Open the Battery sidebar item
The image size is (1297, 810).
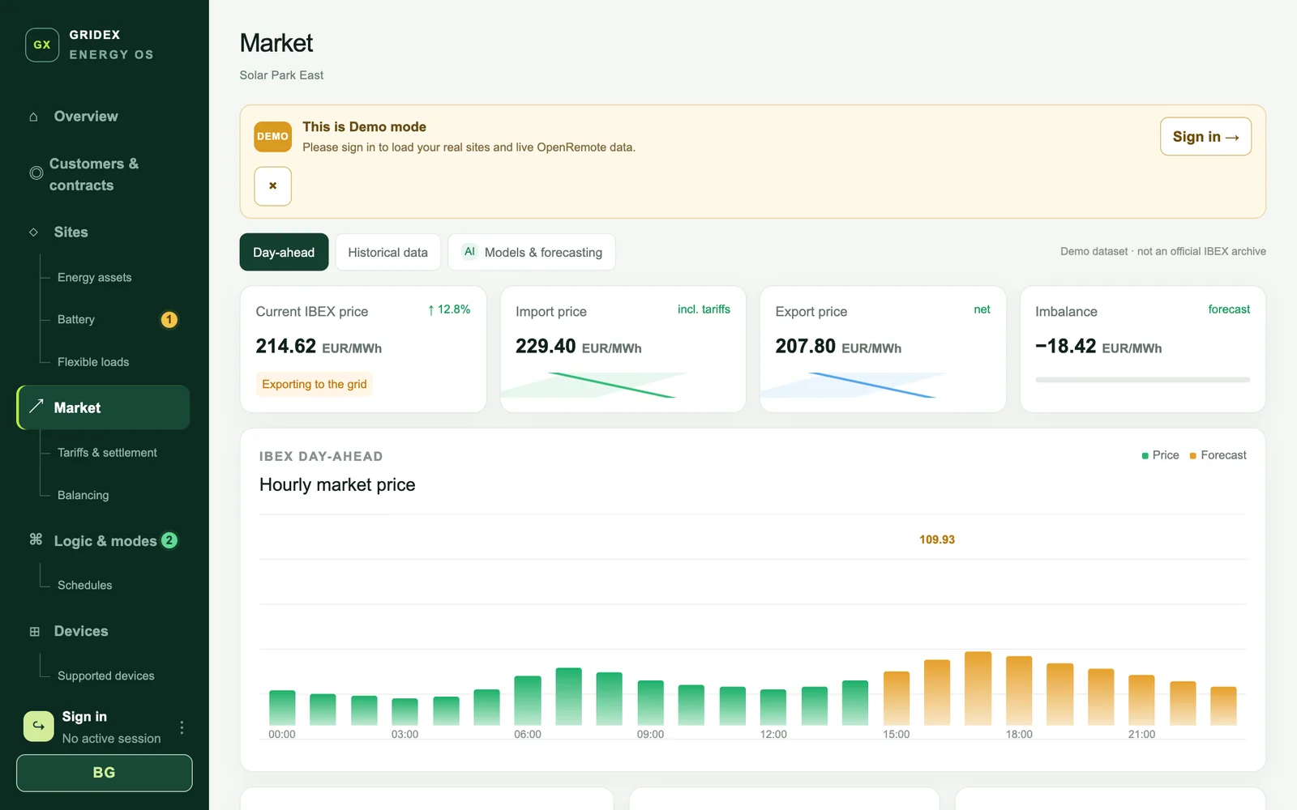[76, 320]
